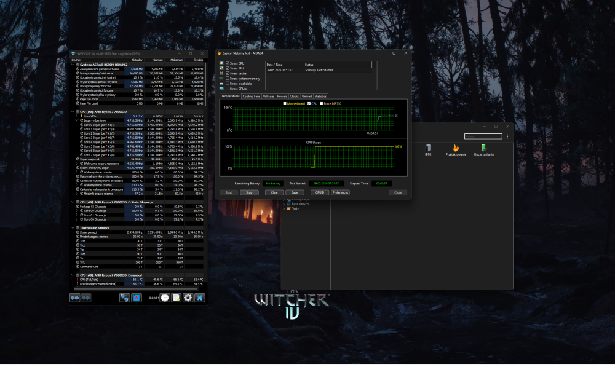Screen dimensions: 615x367
Task: Open the HWiNFO network monitors icon
Action: click(124, 298)
